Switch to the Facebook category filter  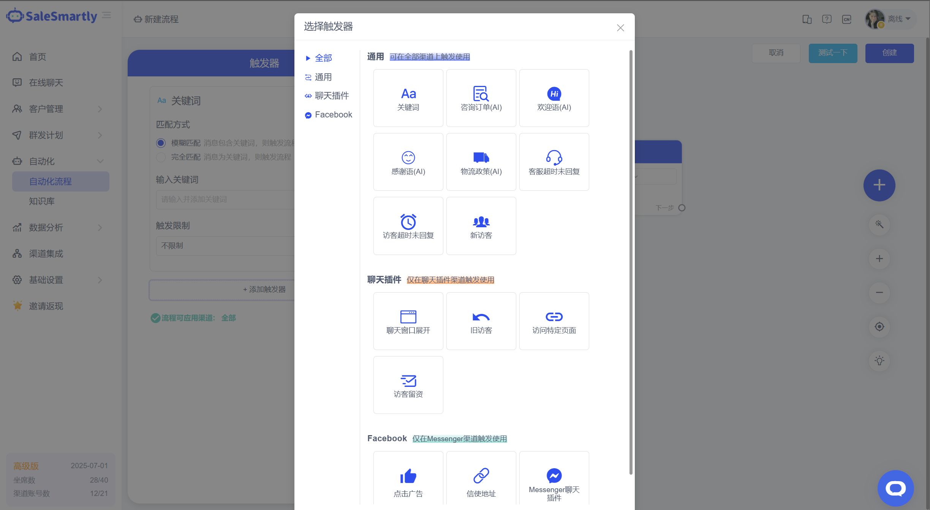pyautogui.click(x=333, y=115)
